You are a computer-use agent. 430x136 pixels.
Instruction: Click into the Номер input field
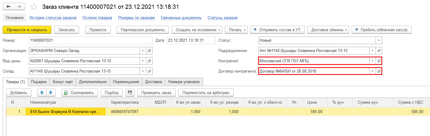coord(90,40)
